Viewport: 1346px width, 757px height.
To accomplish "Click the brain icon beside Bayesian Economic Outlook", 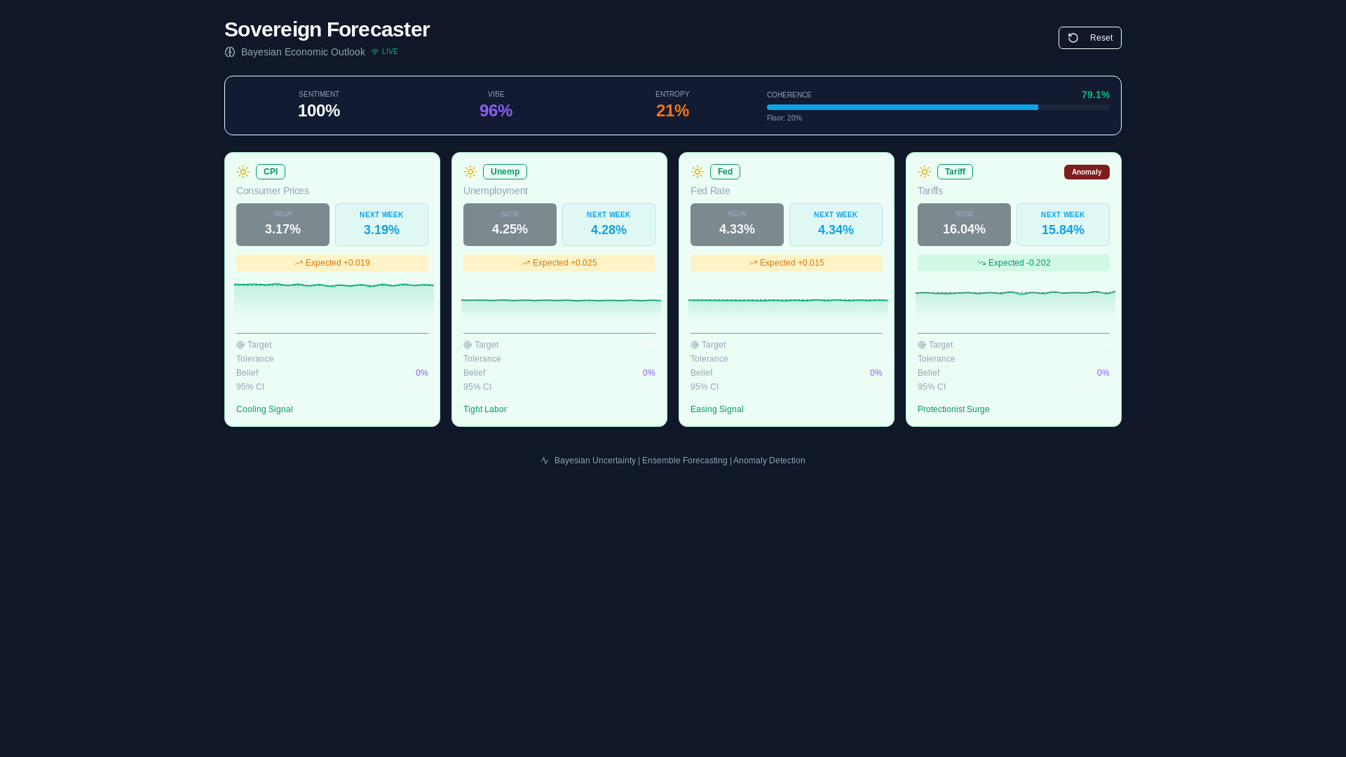I will [x=230, y=52].
